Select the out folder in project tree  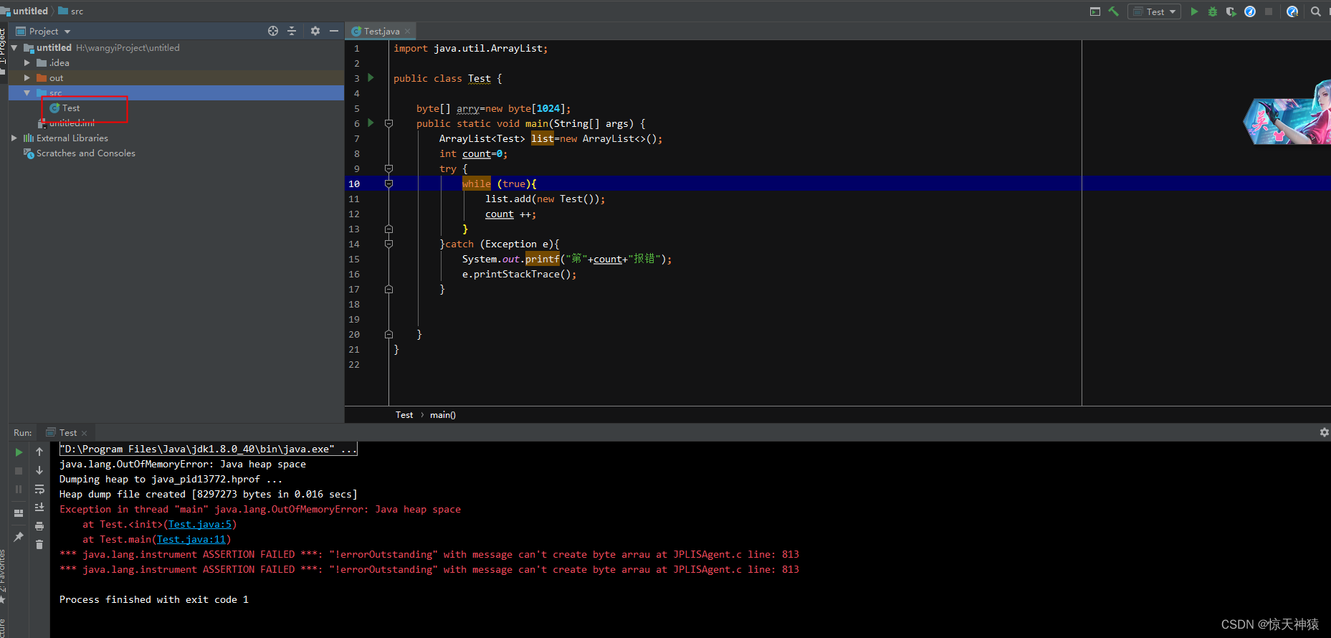(56, 78)
